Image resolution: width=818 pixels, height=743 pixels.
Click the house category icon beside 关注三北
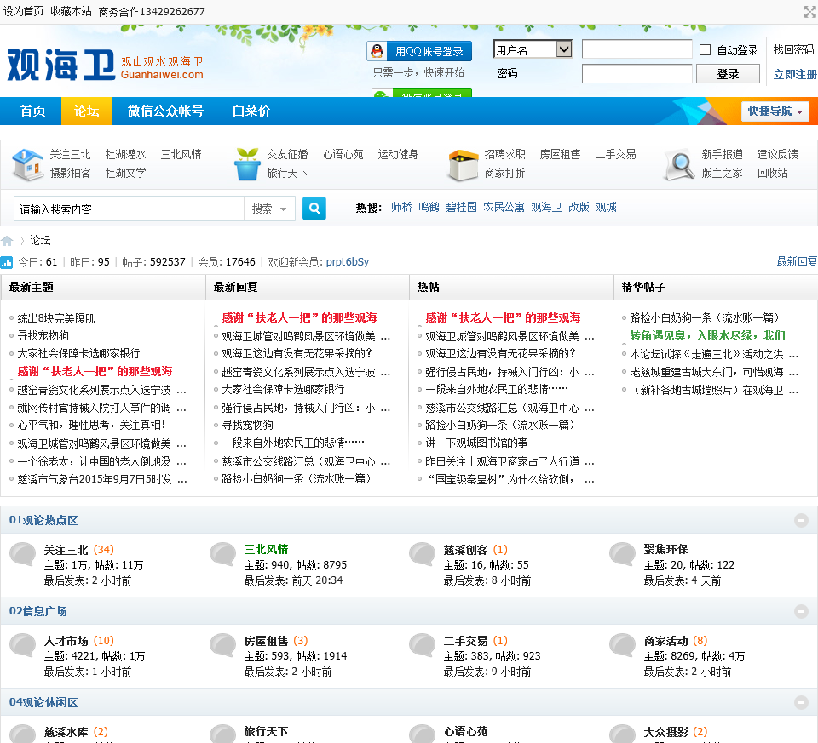click(x=27, y=164)
